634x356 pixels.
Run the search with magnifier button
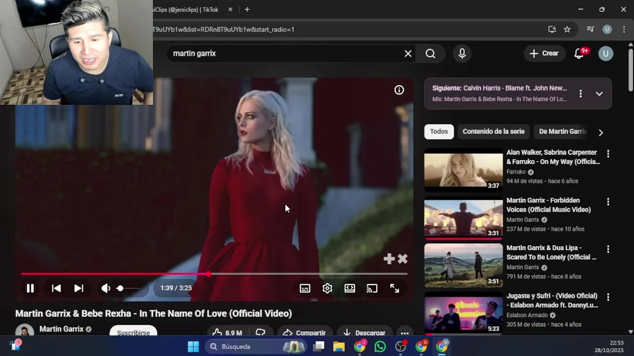430,53
